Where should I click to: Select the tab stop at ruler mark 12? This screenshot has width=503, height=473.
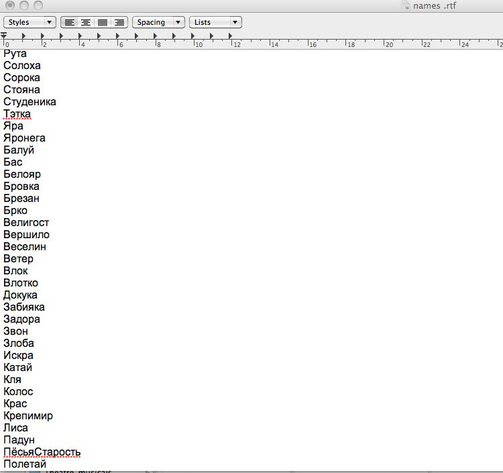click(x=231, y=37)
